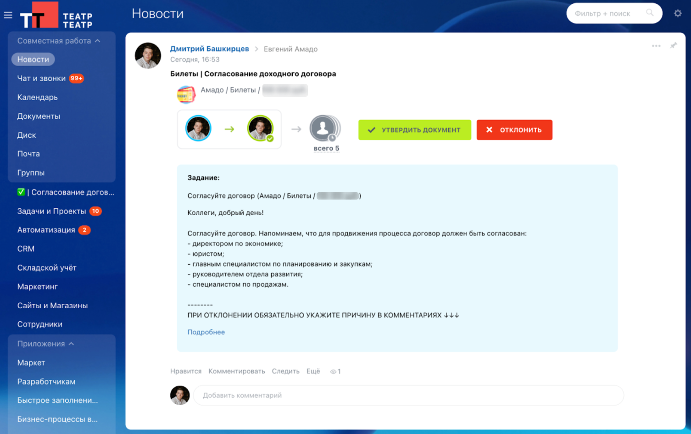Pin the post with pin icon
Screen dimensions: 691x434
tap(673, 45)
